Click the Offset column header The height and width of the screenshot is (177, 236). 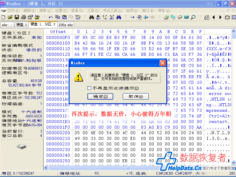tap(58, 32)
